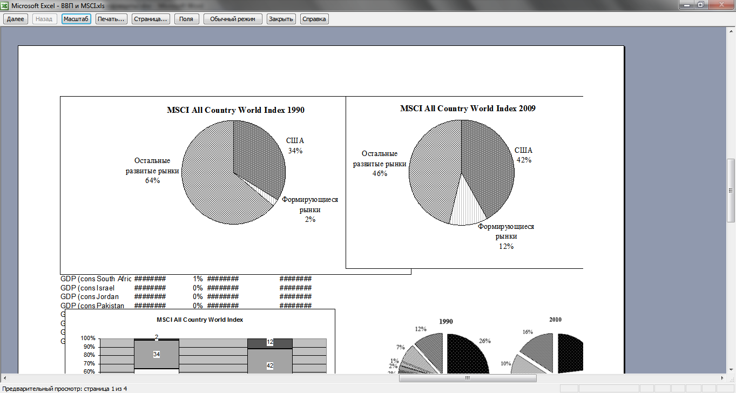Open the Печать... print dialog
736x393 pixels.
pos(111,19)
